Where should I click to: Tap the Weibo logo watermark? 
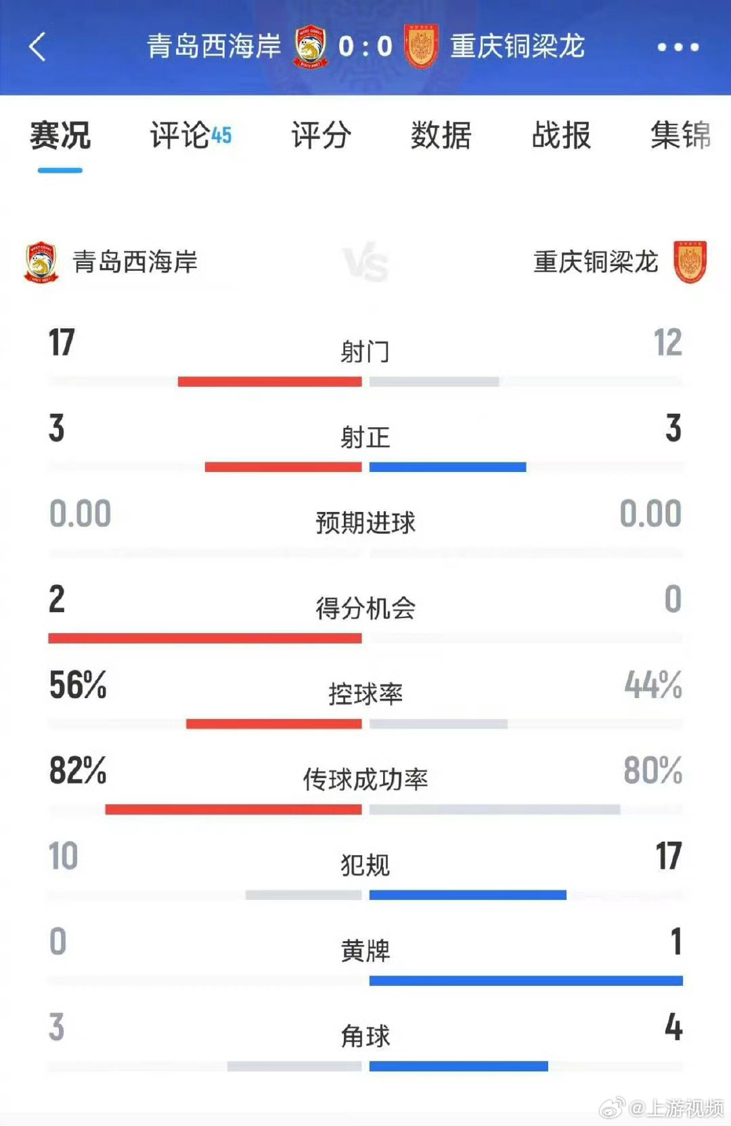[611, 1107]
